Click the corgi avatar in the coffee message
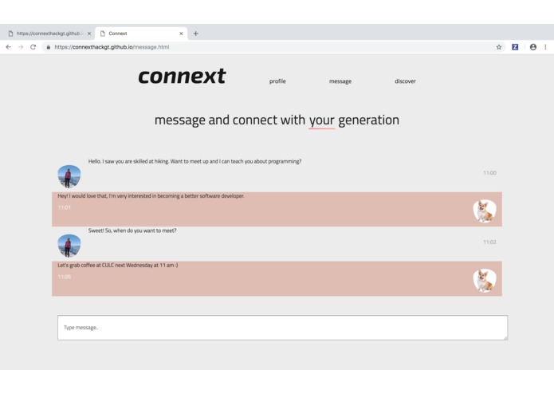 pos(485,280)
